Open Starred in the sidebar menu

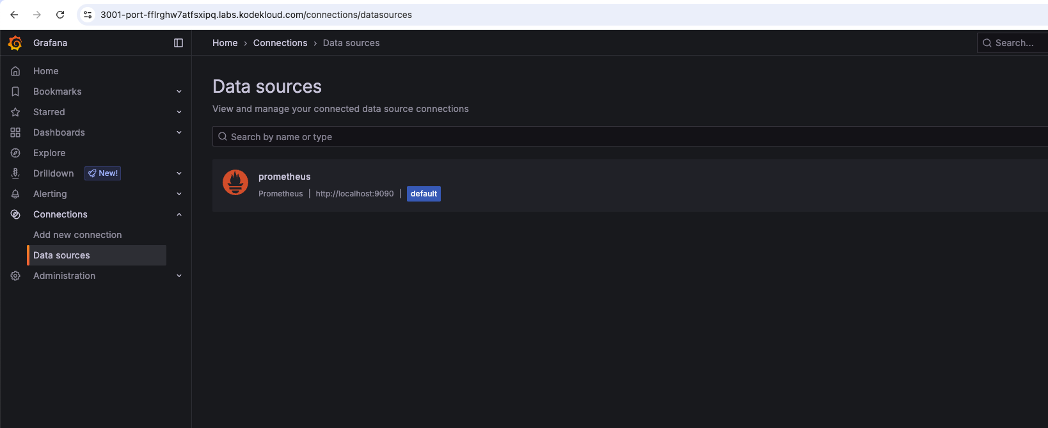(49, 112)
